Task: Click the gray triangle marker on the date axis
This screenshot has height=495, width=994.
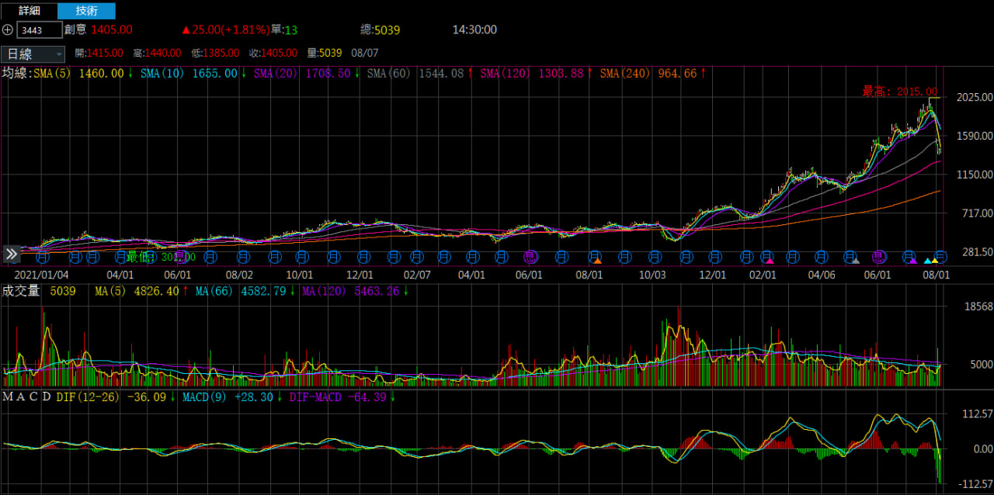Action: (x=855, y=261)
